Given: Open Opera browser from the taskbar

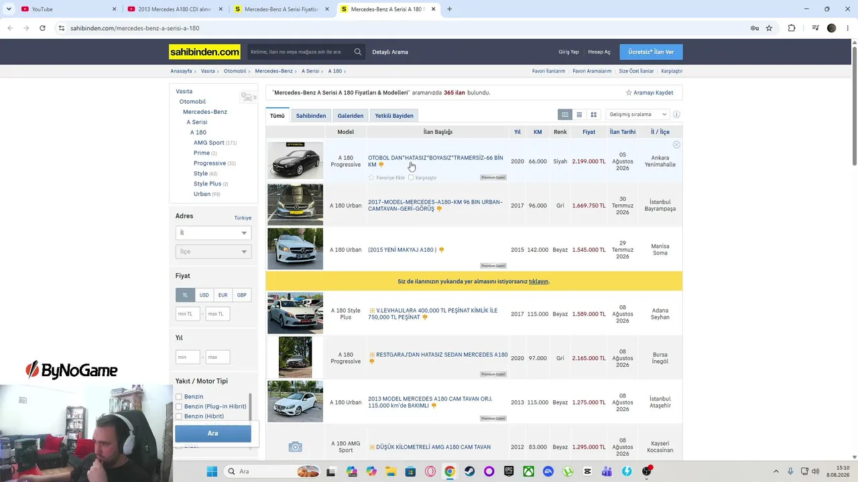Looking at the screenshot, I should (x=430, y=471).
